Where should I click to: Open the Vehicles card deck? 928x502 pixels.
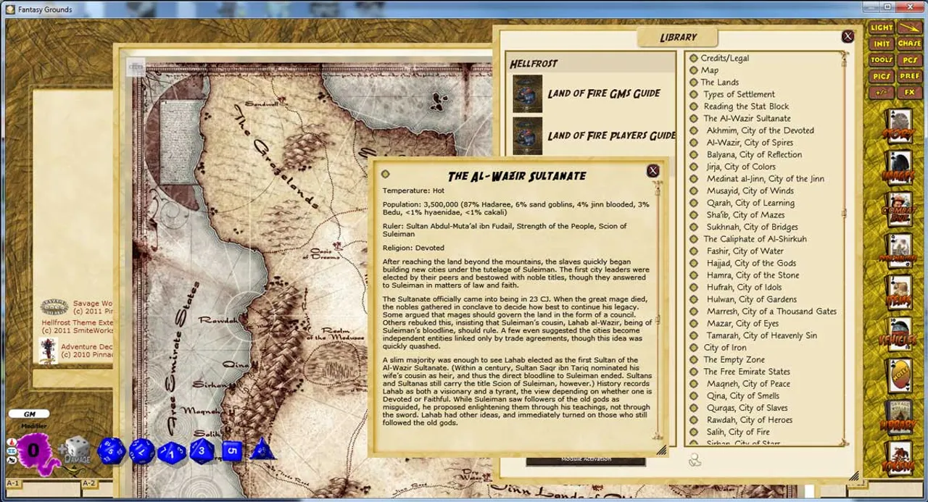(900, 336)
